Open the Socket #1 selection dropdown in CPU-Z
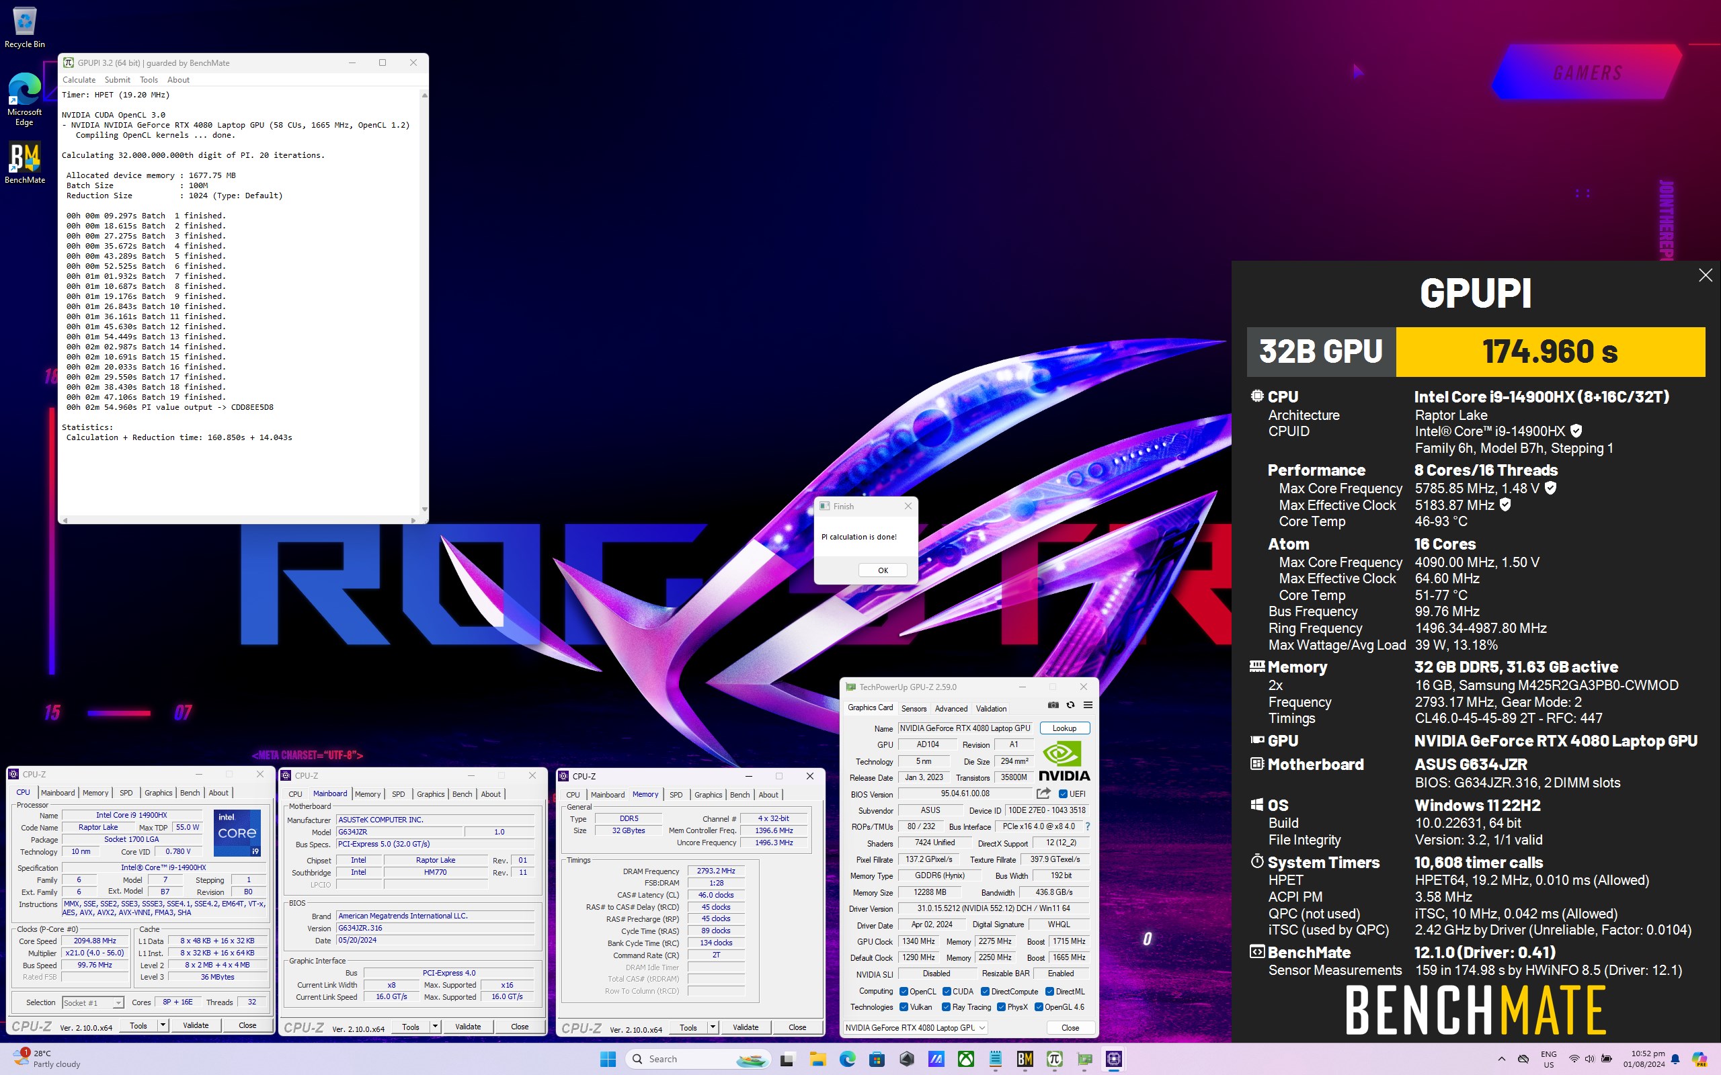The width and height of the screenshot is (1721, 1075). pos(93,1002)
